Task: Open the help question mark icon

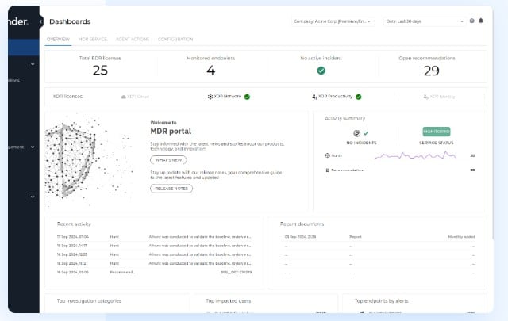Action: (x=471, y=21)
